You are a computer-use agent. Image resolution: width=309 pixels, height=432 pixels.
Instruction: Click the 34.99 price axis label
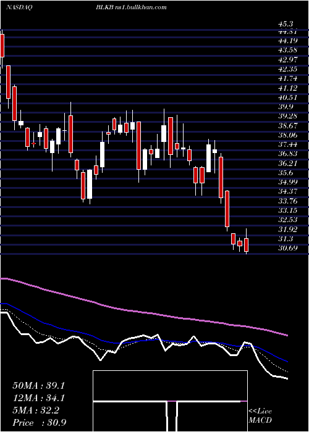288,182
